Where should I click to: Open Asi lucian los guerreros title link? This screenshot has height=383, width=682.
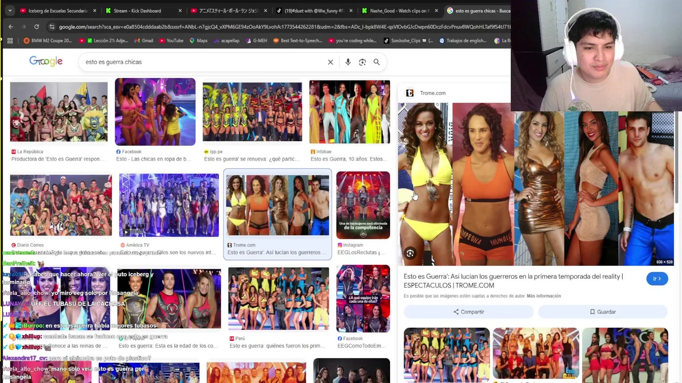513,281
